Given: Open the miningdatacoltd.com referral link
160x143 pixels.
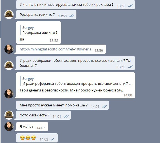Looking at the screenshot, I should [x=55, y=49].
